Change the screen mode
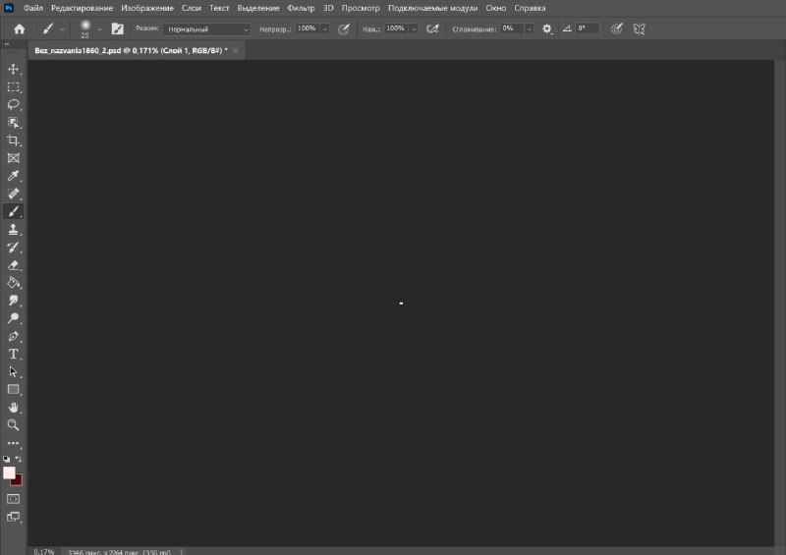Screen dimensions: 786x555 [14, 517]
